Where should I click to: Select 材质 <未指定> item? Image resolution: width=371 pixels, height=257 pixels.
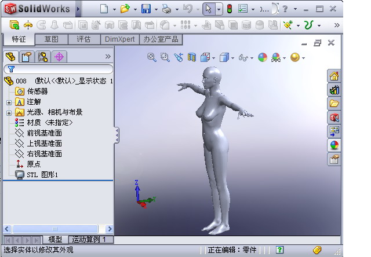44,123
